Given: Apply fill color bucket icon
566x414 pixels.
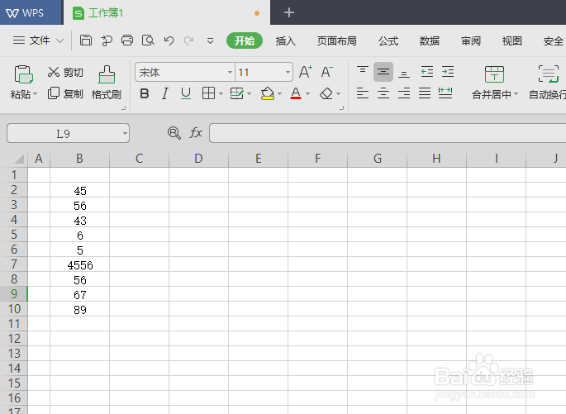Looking at the screenshot, I should 268,93.
